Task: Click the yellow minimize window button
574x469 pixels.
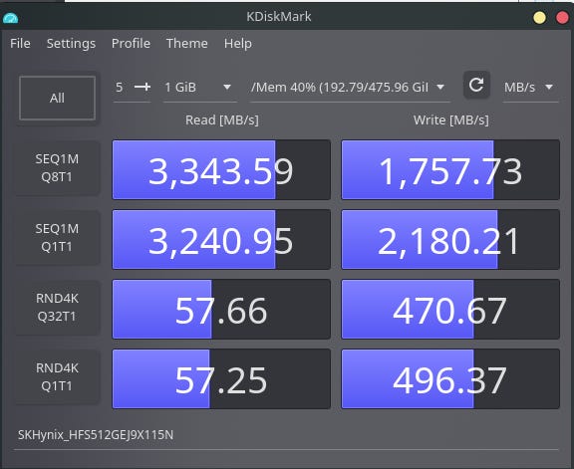Action: 539,18
